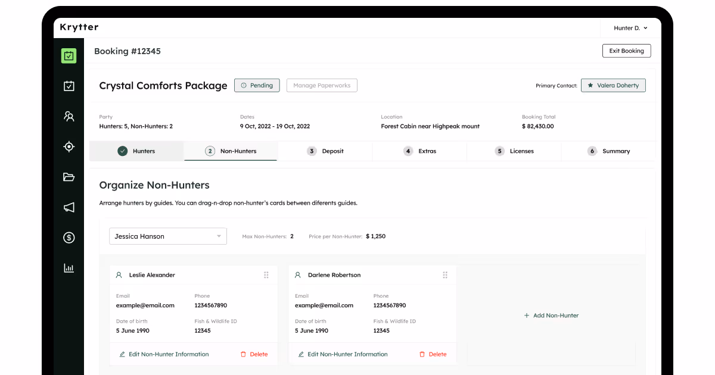715x375 pixels.
Task: Open the announcements megaphone icon
Action: coord(69,207)
